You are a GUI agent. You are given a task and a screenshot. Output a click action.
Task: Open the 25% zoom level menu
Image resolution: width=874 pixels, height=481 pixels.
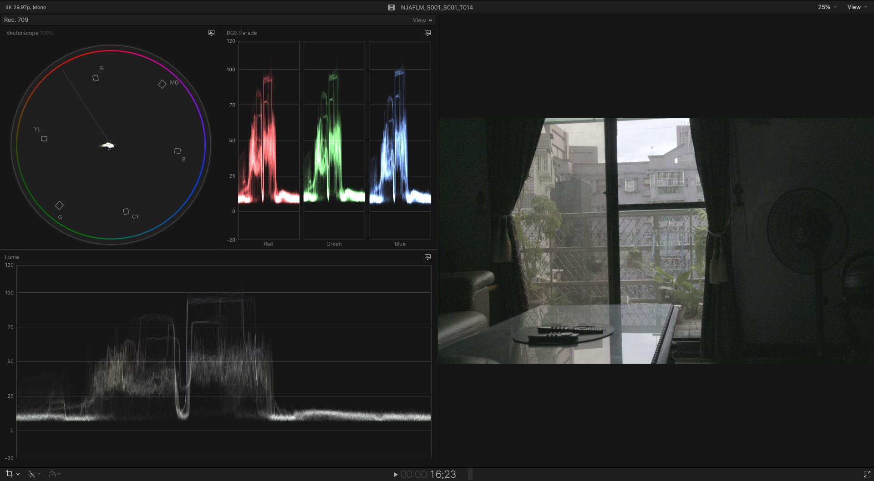coord(827,7)
